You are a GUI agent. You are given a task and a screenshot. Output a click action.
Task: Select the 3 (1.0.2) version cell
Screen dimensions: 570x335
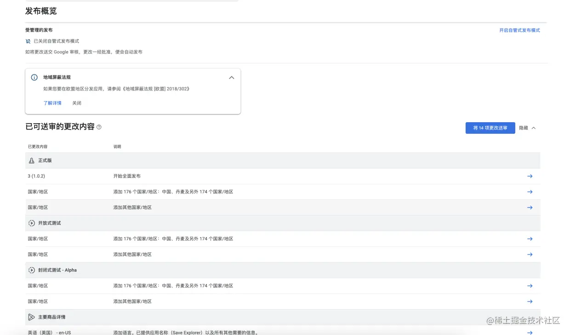[x=36, y=176]
